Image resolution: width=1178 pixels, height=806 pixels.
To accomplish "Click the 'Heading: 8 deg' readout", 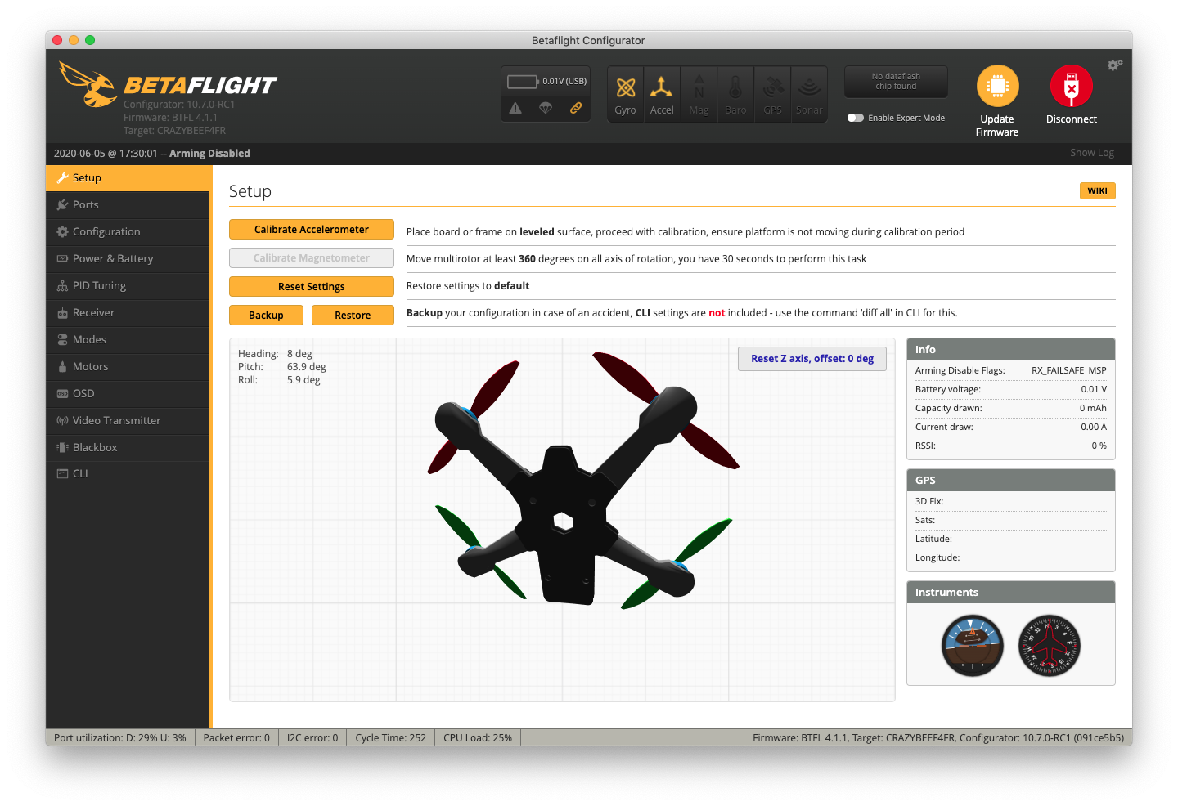I will (275, 354).
